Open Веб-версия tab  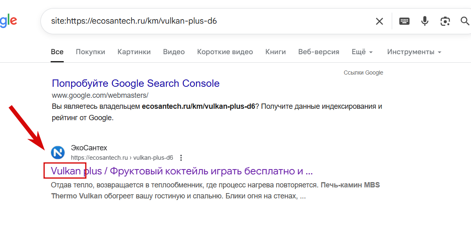pos(319,52)
